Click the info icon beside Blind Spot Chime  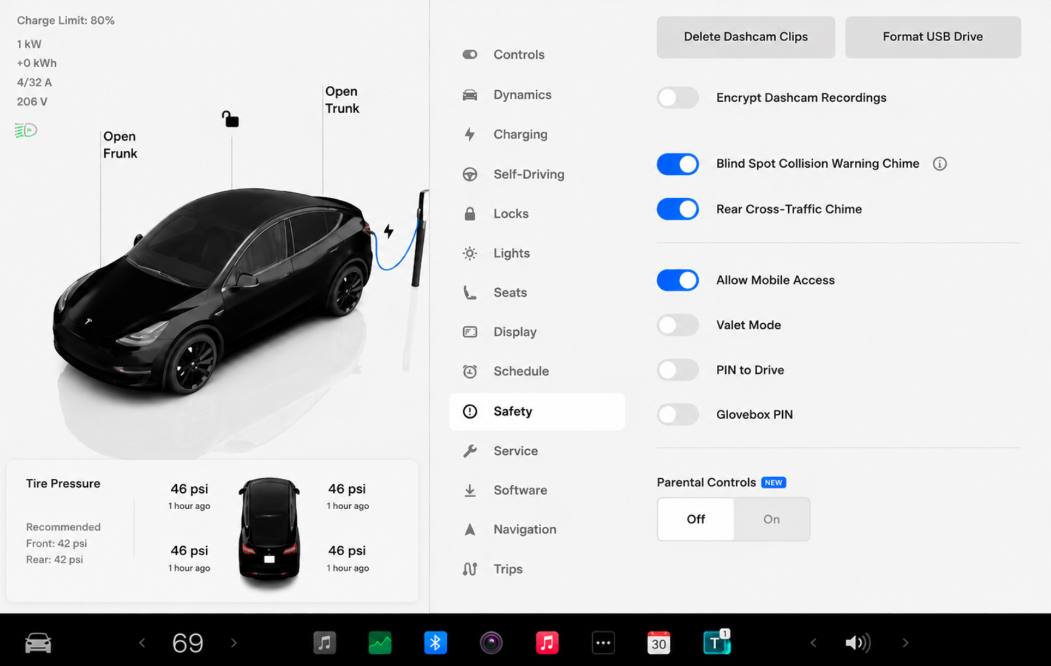940,163
